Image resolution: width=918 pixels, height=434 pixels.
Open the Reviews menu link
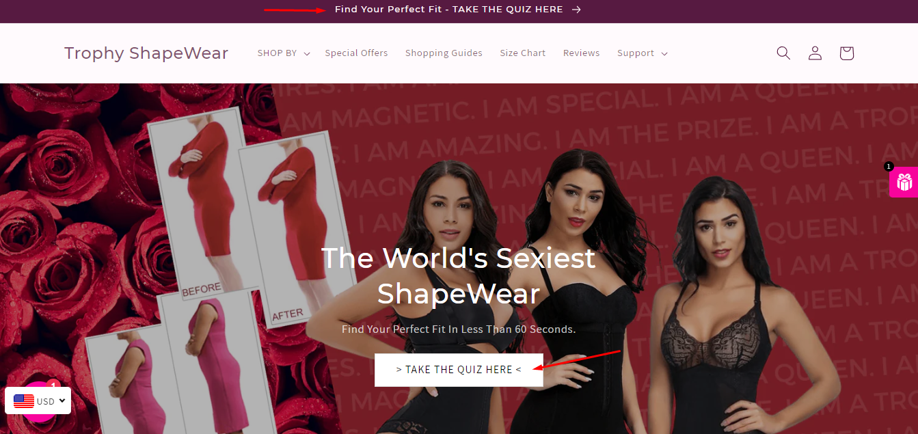coord(582,53)
